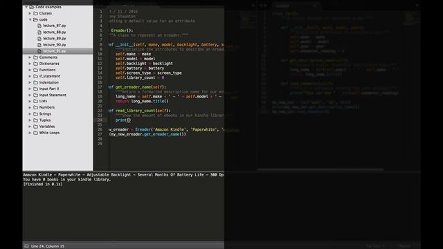Place cursor in print() on line 24
Image resolution: width=443 pixels, height=249 pixels.
pyautogui.click(x=123, y=120)
